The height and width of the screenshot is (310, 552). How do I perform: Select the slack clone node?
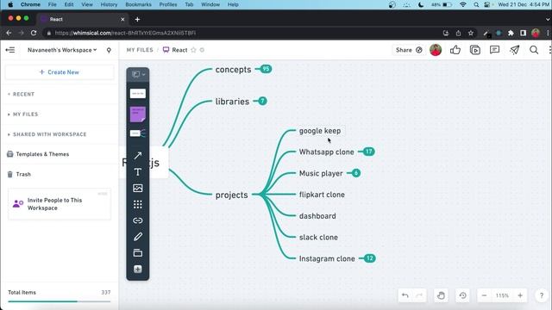point(318,238)
